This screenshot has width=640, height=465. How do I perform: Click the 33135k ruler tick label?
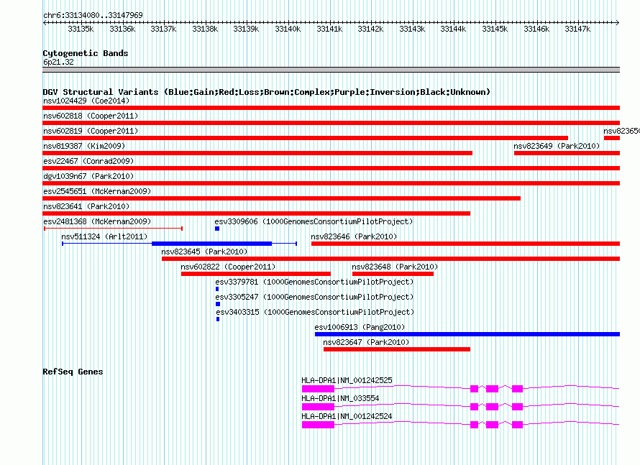pos(81,29)
